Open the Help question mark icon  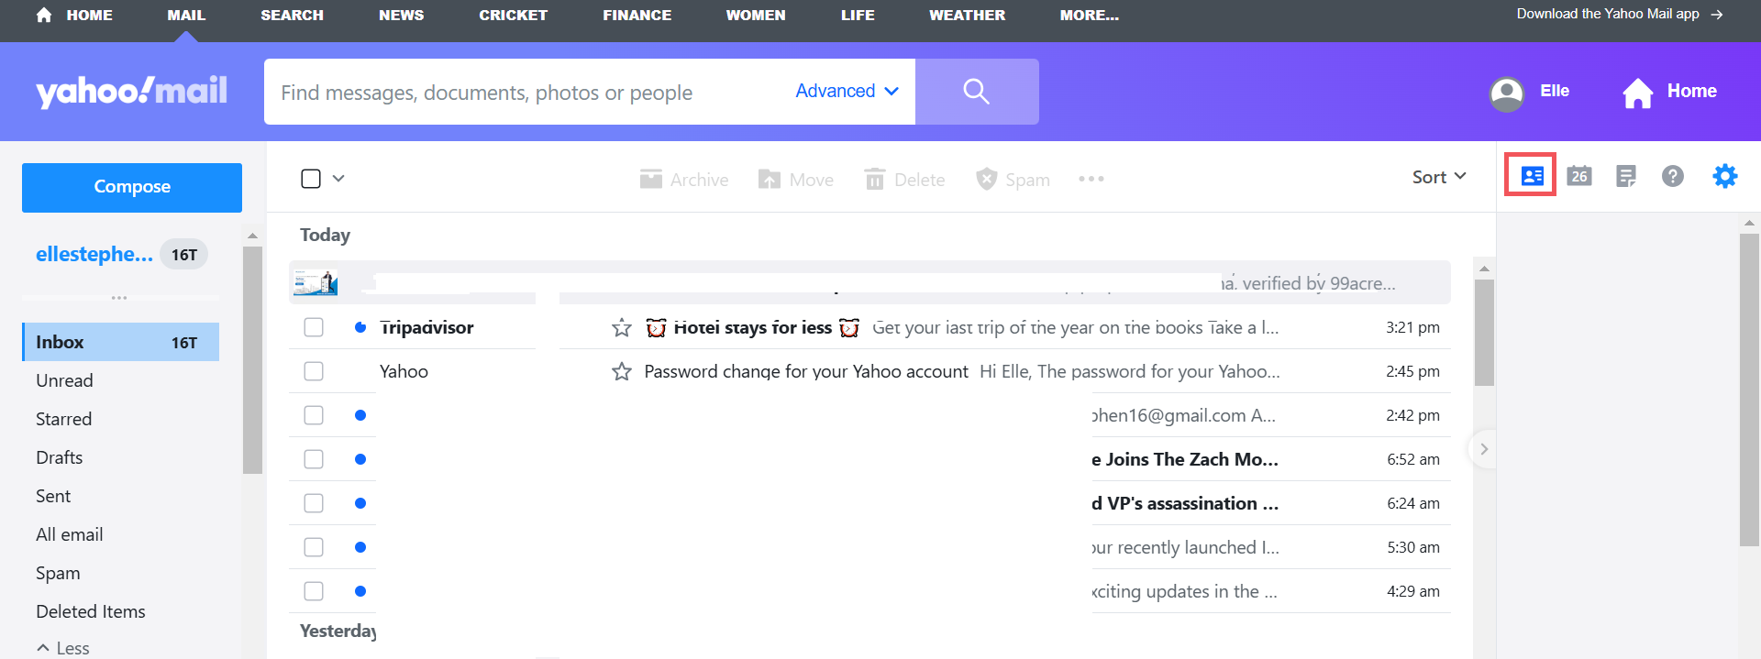(1673, 176)
